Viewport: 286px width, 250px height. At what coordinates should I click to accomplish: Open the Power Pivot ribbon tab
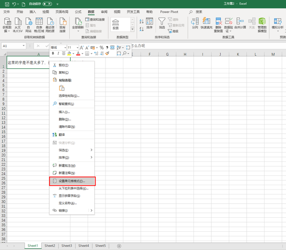pyautogui.click(x=169, y=12)
